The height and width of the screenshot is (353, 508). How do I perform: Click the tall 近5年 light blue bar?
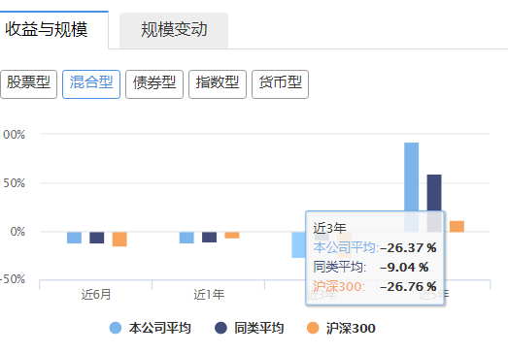coord(412,176)
